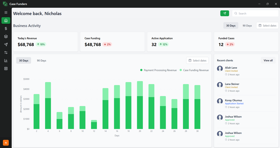Open the transfer arrows sidebar icon

click(x=6, y=53)
